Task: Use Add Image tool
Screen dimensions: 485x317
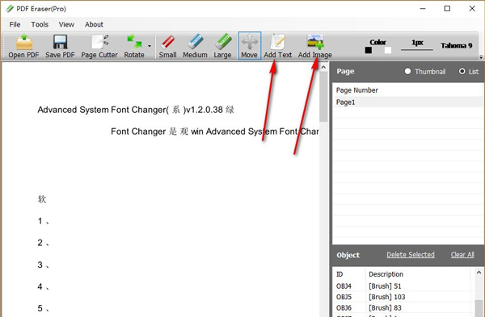Action: [315, 46]
